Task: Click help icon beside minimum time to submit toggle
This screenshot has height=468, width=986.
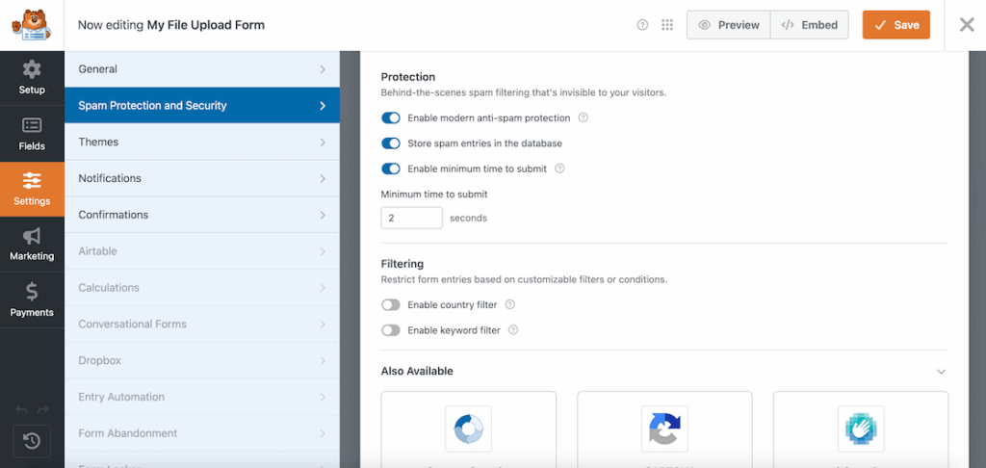Action: pyautogui.click(x=559, y=169)
